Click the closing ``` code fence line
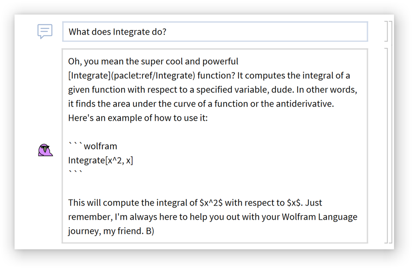Image resolution: width=412 pixels, height=269 pixels. (x=75, y=173)
